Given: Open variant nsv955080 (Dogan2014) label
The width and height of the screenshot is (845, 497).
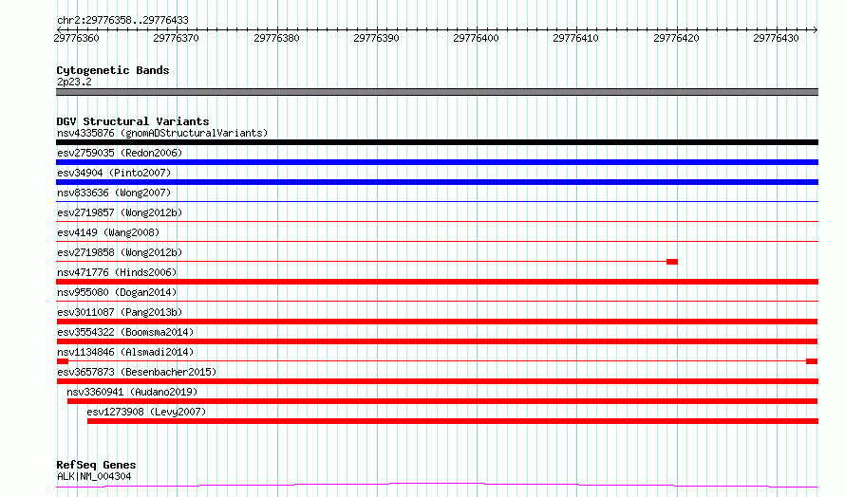Looking at the screenshot, I should coord(117,292).
